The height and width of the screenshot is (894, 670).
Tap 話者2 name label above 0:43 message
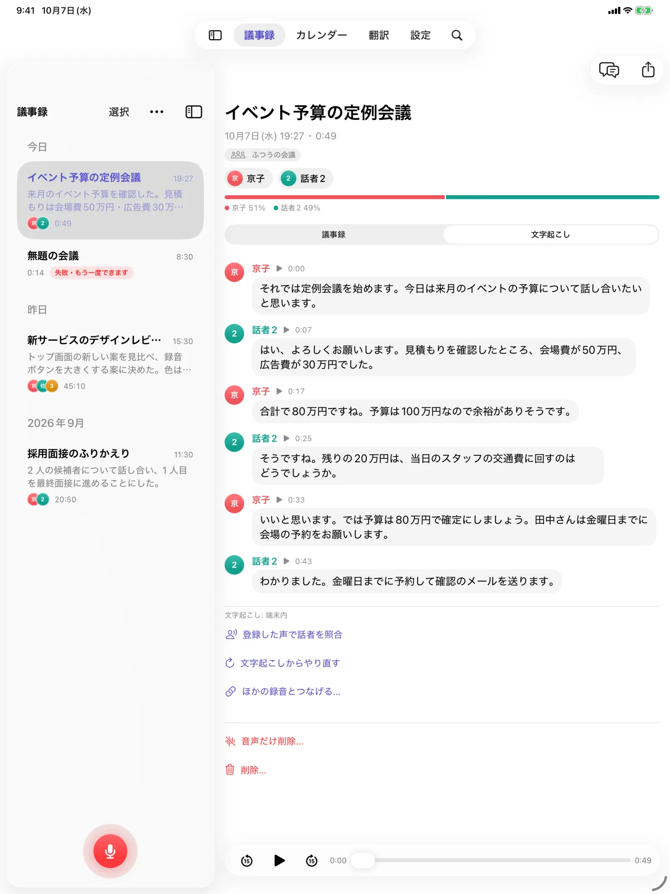tap(265, 561)
